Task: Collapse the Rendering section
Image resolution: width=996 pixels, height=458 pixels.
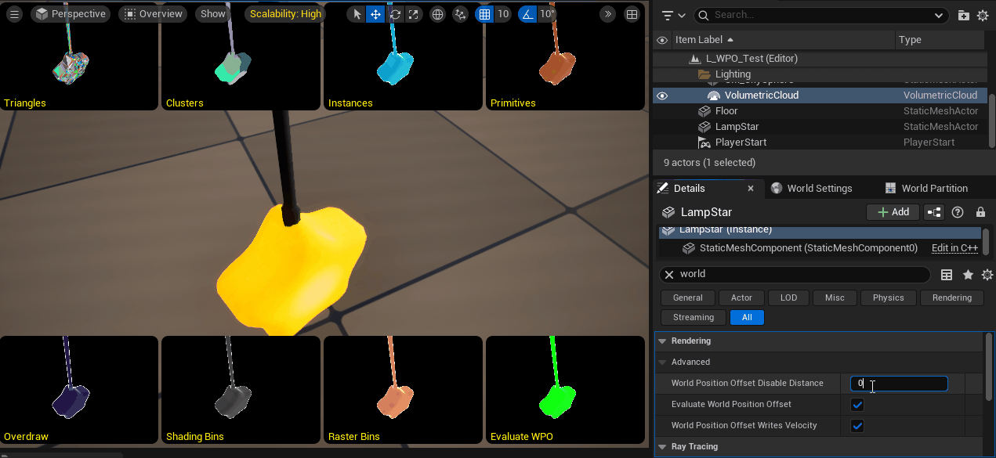Action: [x=662, y=341]
